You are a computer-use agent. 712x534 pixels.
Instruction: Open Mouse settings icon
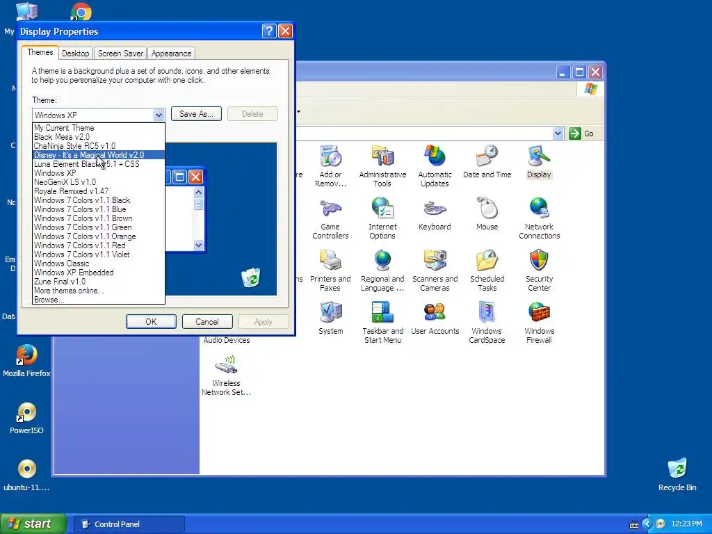(x=487, y=214)
